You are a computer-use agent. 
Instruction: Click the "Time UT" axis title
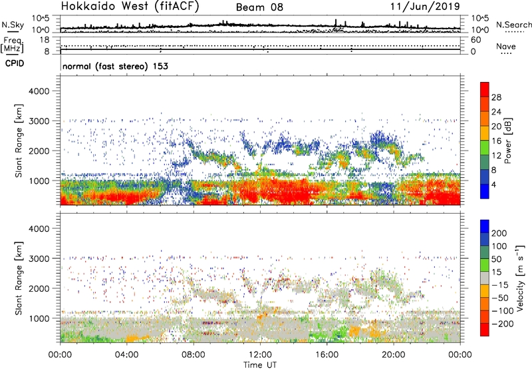tap(260, 365)
